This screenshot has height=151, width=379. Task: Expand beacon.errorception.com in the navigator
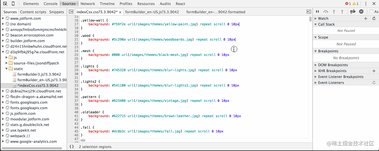(x=3, y=35)
